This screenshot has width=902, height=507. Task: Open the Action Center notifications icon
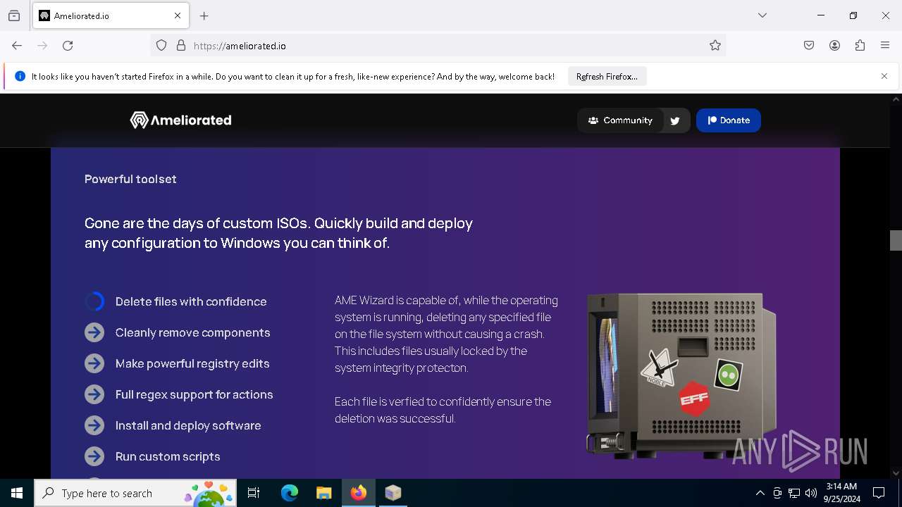pyautogui.click(x=879, y=493)
